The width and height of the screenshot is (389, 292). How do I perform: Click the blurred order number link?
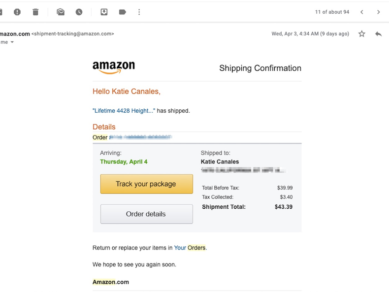pyautogui.click(x=140, y=137)
